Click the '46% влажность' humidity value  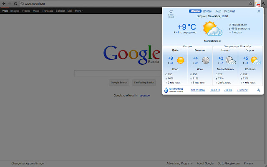click(x=240, y=29)
